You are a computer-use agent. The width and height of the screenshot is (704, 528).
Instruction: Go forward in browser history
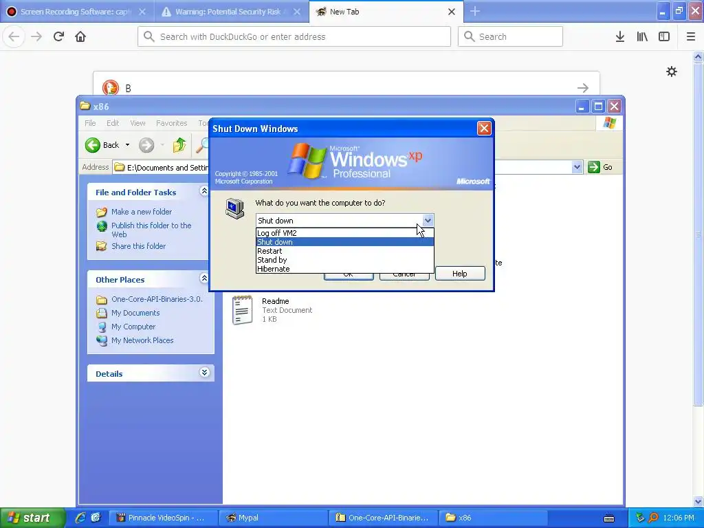(x=36, y=36)
